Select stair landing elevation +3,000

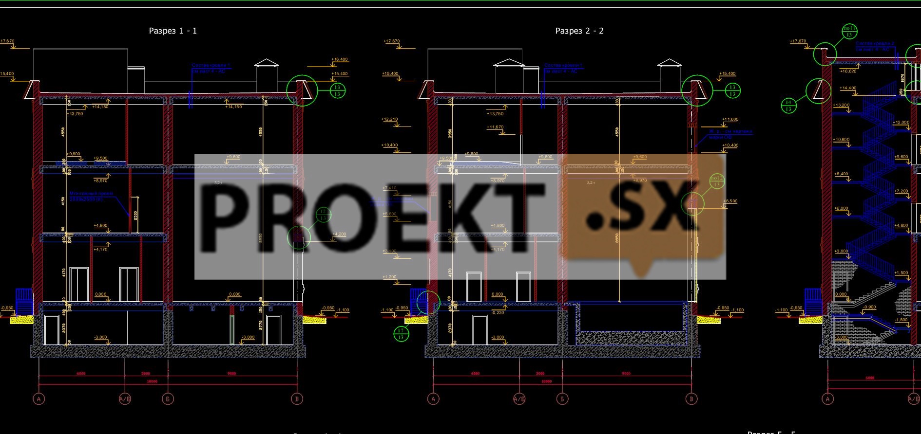[x=842, y=251]
